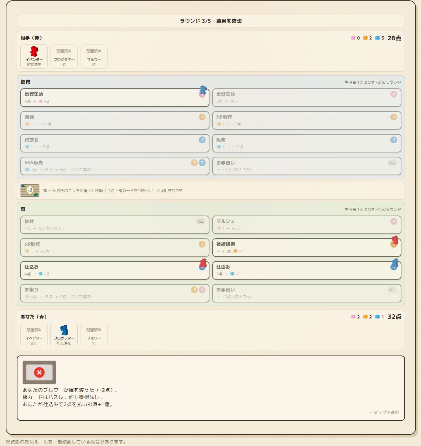Click the blue ブ badge on SNS販売 slot
421x446 pixels.
[202, 162]
